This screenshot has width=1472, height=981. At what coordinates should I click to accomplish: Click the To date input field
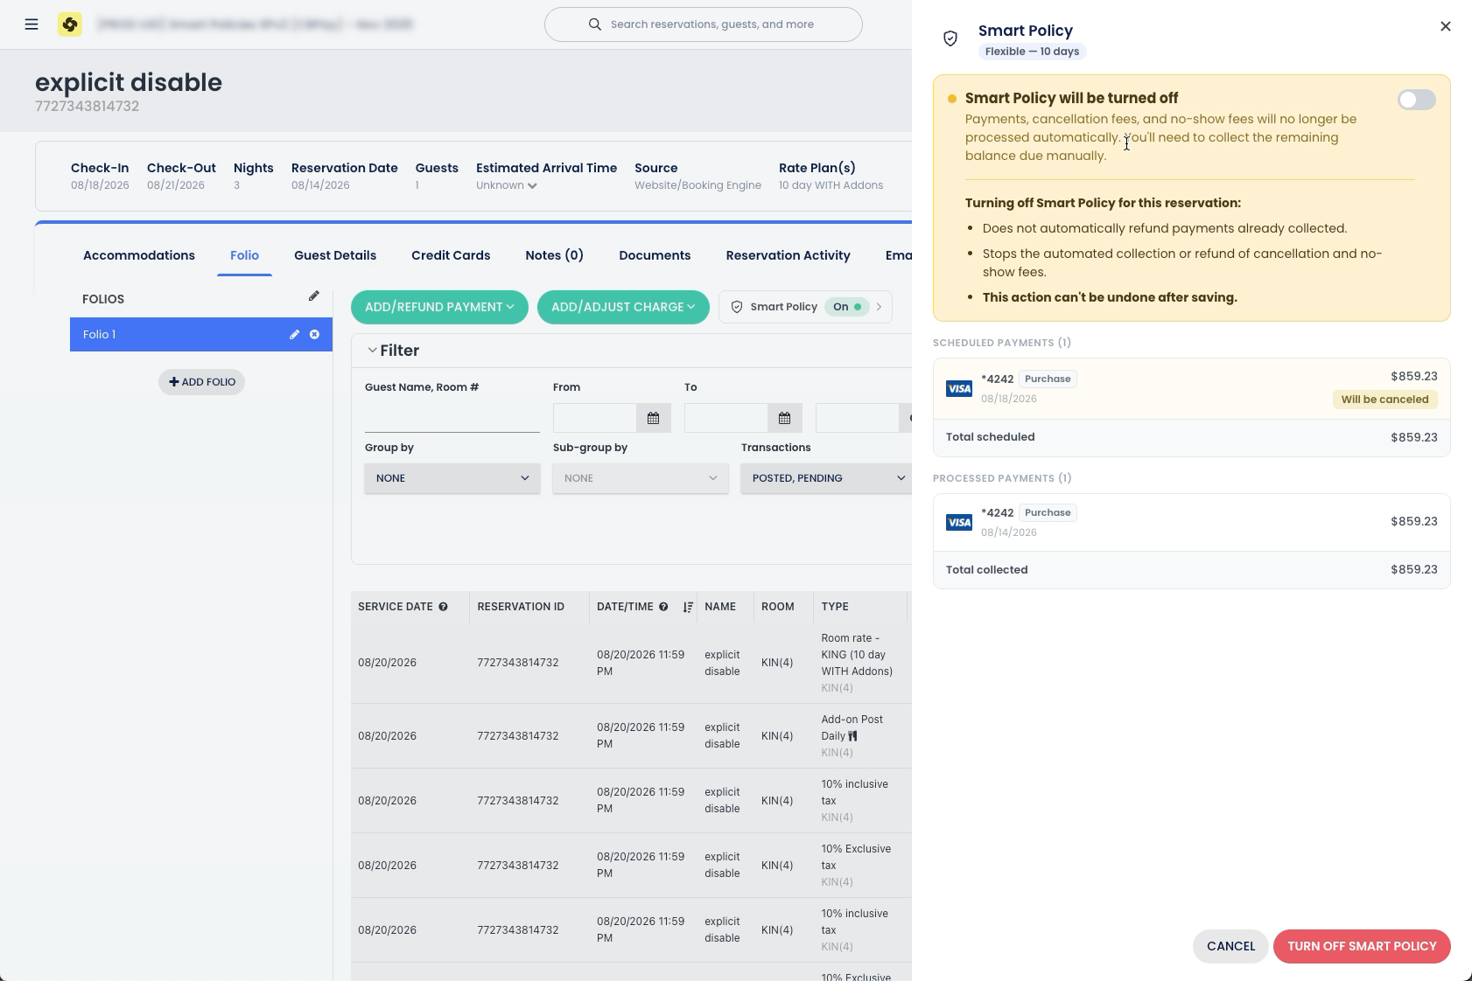[726, 418]
